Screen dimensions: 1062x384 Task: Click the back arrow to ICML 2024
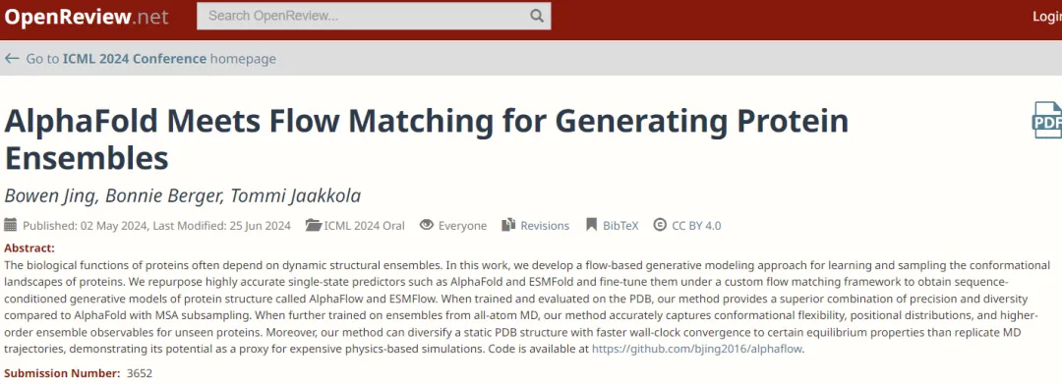(12, 59)
